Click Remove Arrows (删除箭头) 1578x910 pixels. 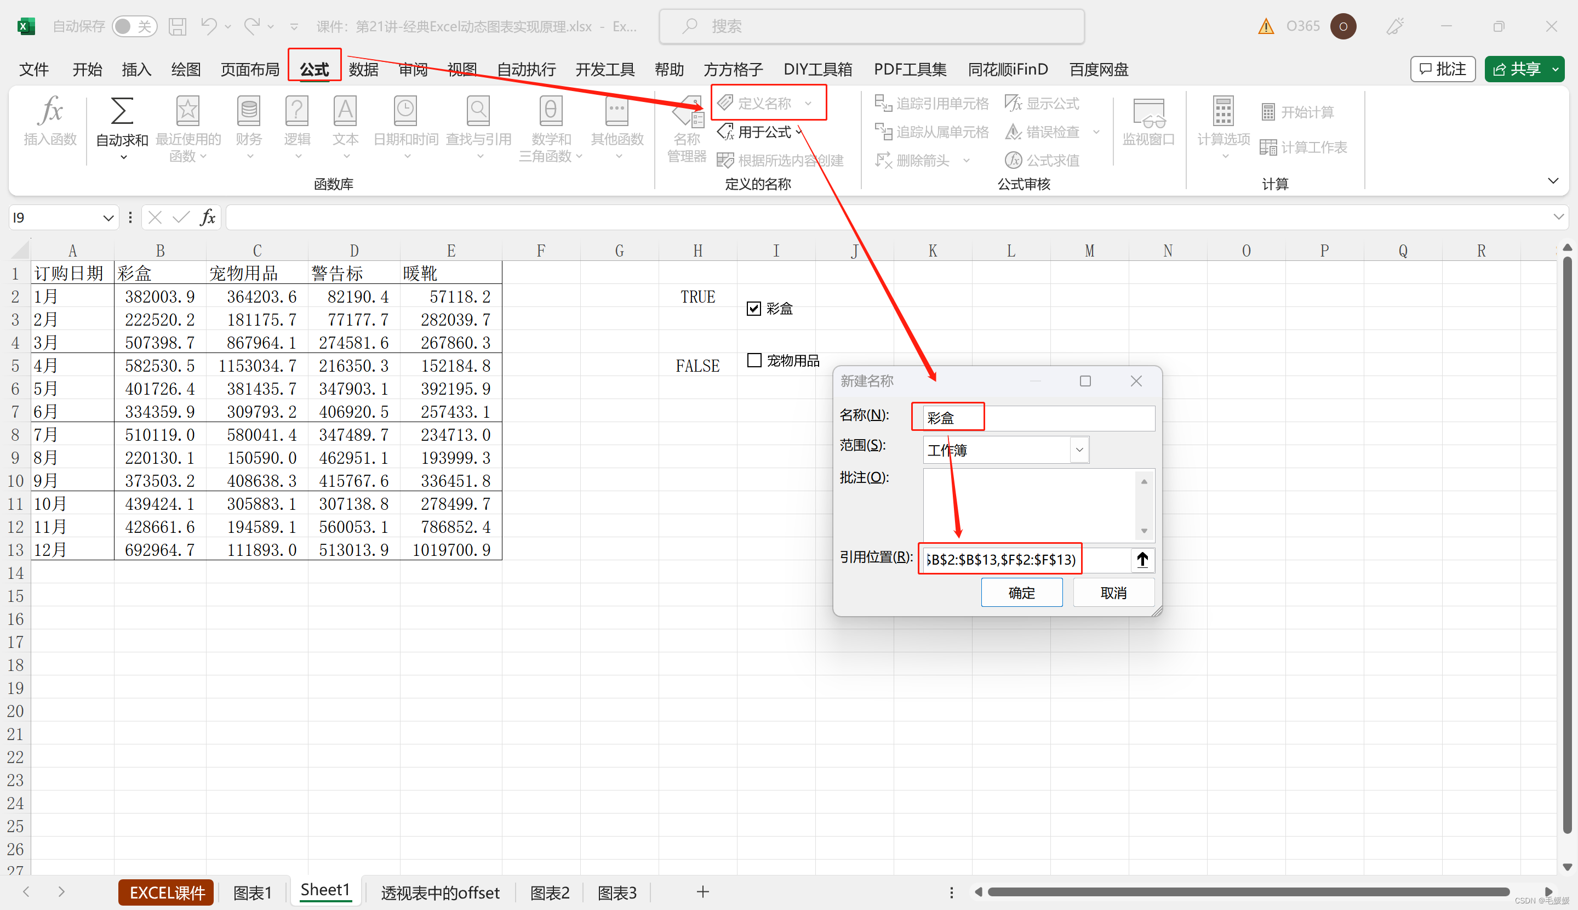pyautogui.click(x=913, y=161)
